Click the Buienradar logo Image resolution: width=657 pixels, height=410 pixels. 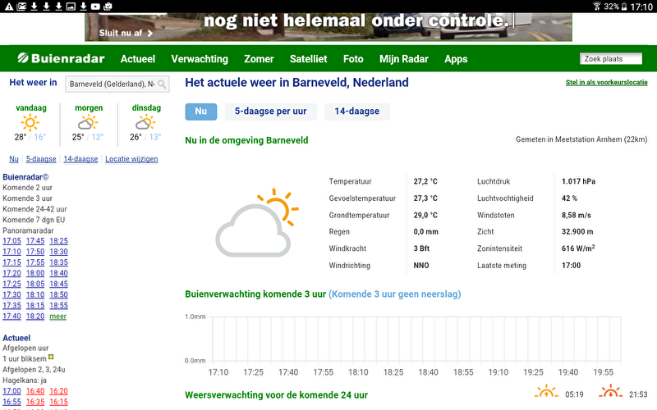(x=61, y=58)
